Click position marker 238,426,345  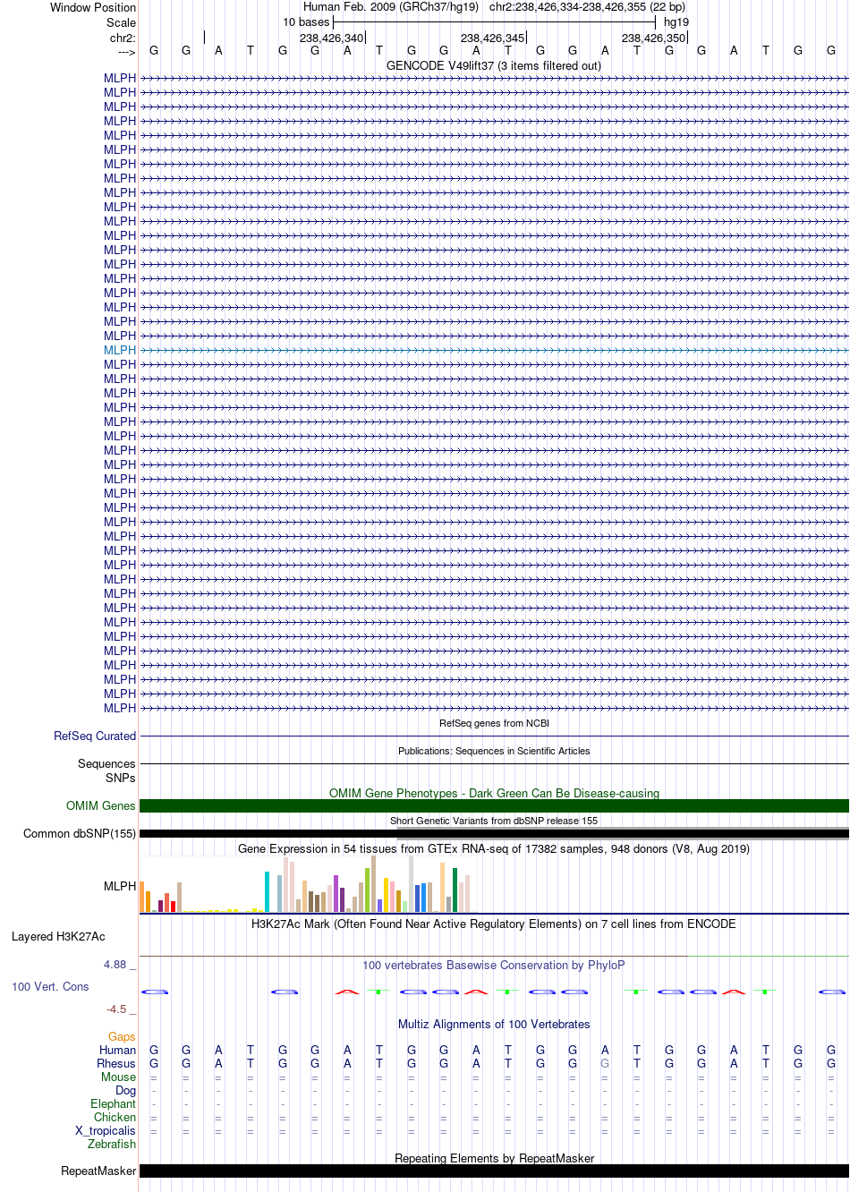[493, 38]
